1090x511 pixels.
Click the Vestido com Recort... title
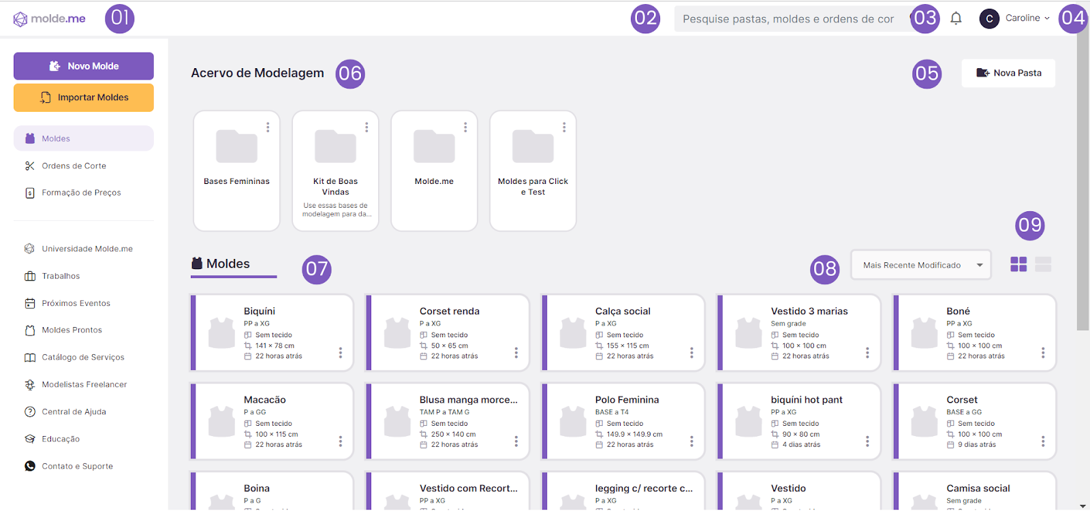pos(469,489)
